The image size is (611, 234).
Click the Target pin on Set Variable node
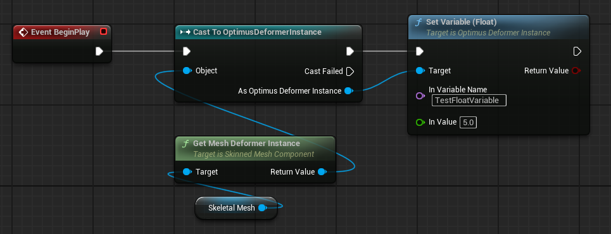(x=420, y=70)
